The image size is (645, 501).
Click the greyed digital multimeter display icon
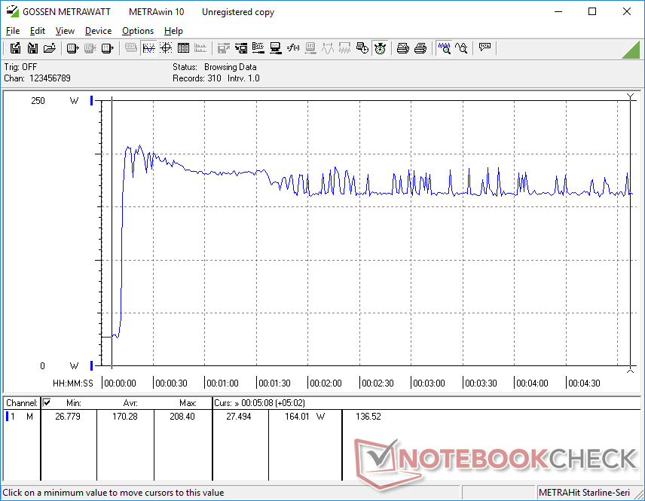(131, 48)
